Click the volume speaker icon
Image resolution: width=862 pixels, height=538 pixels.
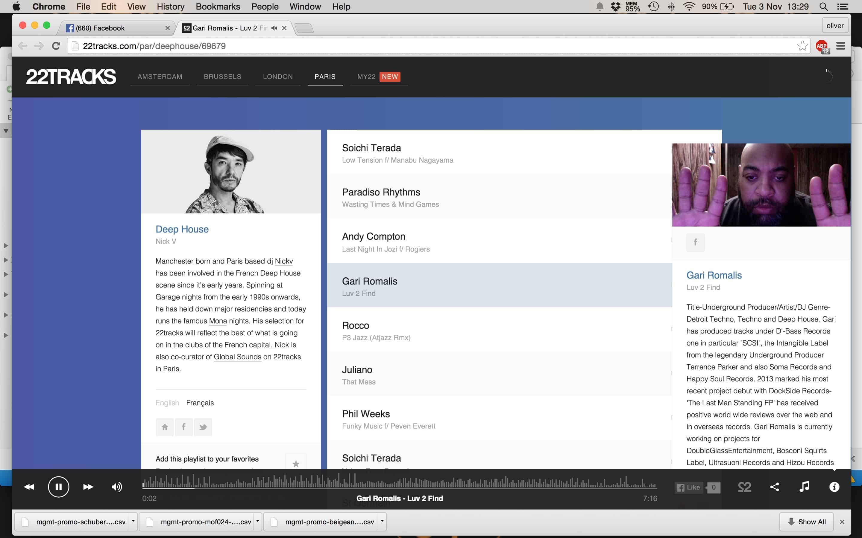[117, 487]
